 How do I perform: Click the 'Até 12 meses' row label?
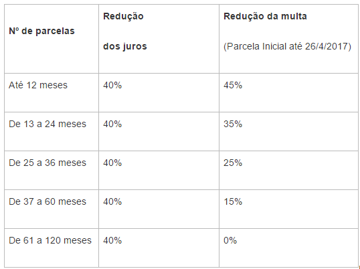(x=38, y=85)
